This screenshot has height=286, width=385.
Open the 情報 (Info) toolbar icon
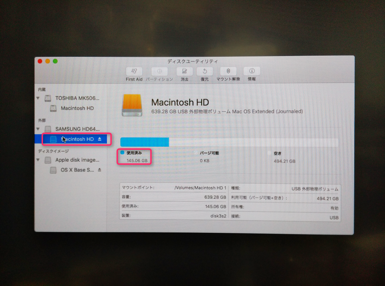point(251,71)
